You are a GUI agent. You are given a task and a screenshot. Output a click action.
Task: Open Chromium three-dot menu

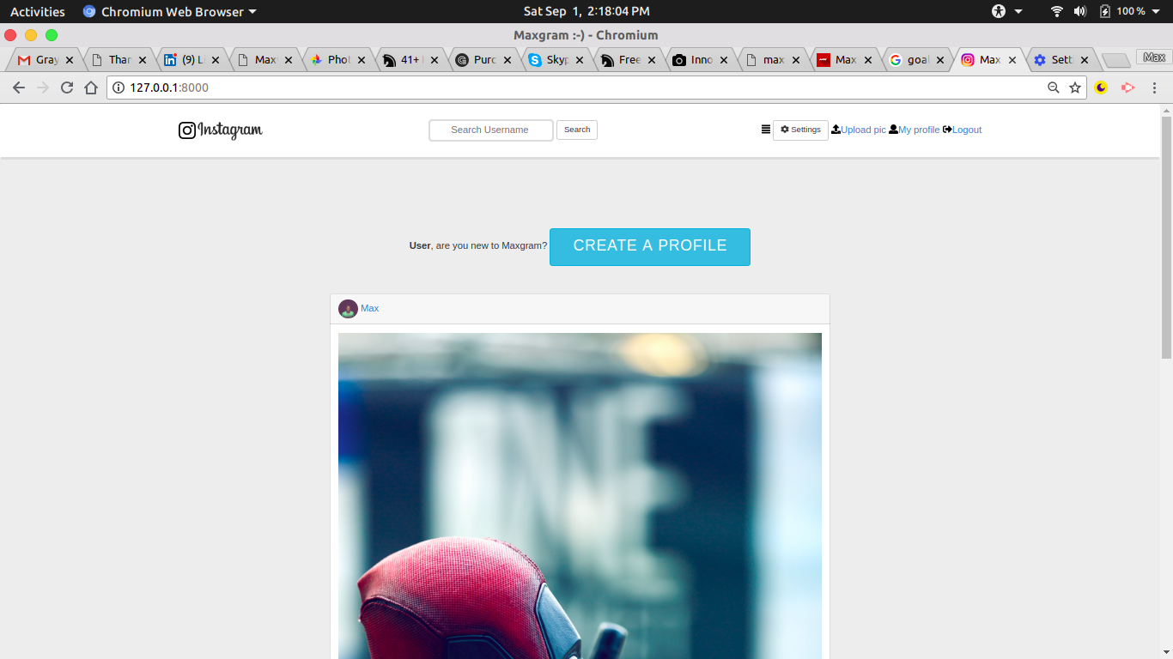pos(1154,88)
